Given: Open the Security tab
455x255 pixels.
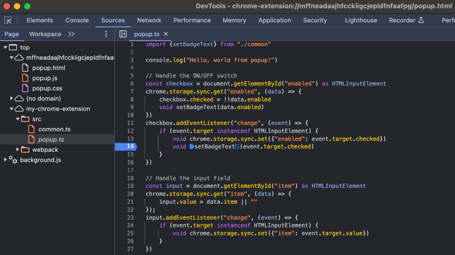Looking at the screenshot, I should tap(315, 20).
